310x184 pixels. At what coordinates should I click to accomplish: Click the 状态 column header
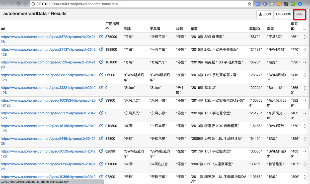point(179,29)
